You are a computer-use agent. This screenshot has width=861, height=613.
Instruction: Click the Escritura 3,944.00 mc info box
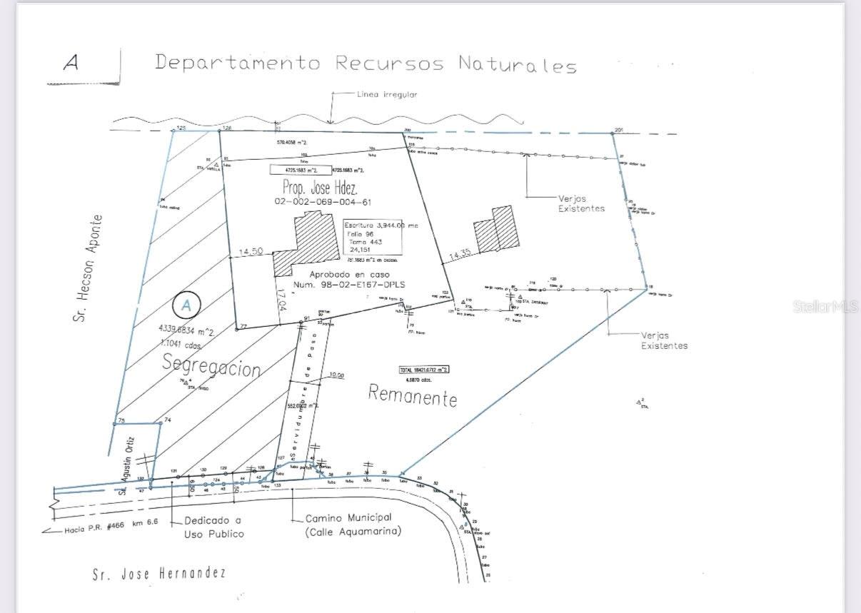pyautogui.click(x=373, y=235)
